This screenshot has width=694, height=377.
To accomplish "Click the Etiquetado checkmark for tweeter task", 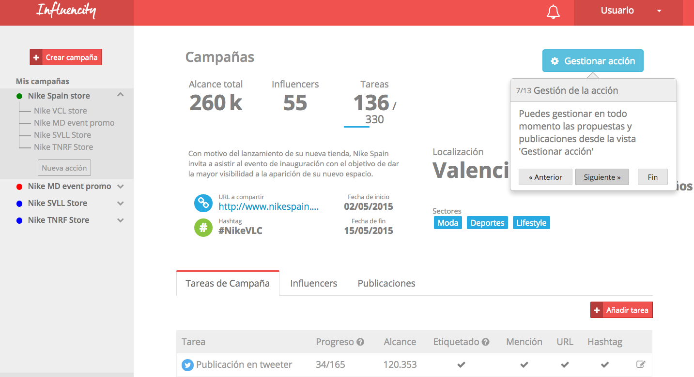I will 461,365.
